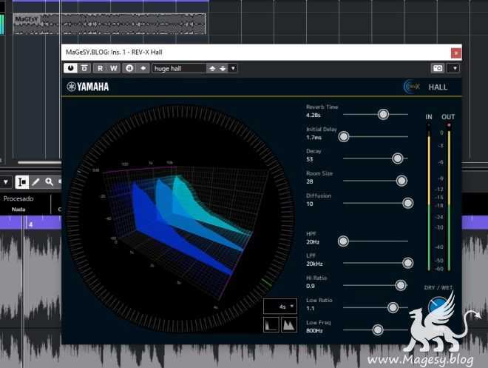This screenshot has width=488, height=368.
Task: Click the Initial Delay value 1.7ms
Action: pos(314,138)
